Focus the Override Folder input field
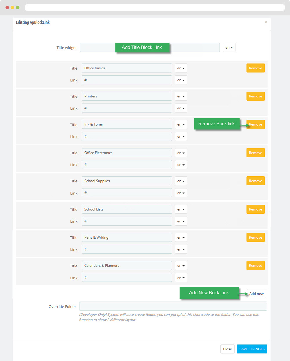This screenshot has height=361, width=290. point(173,306)
